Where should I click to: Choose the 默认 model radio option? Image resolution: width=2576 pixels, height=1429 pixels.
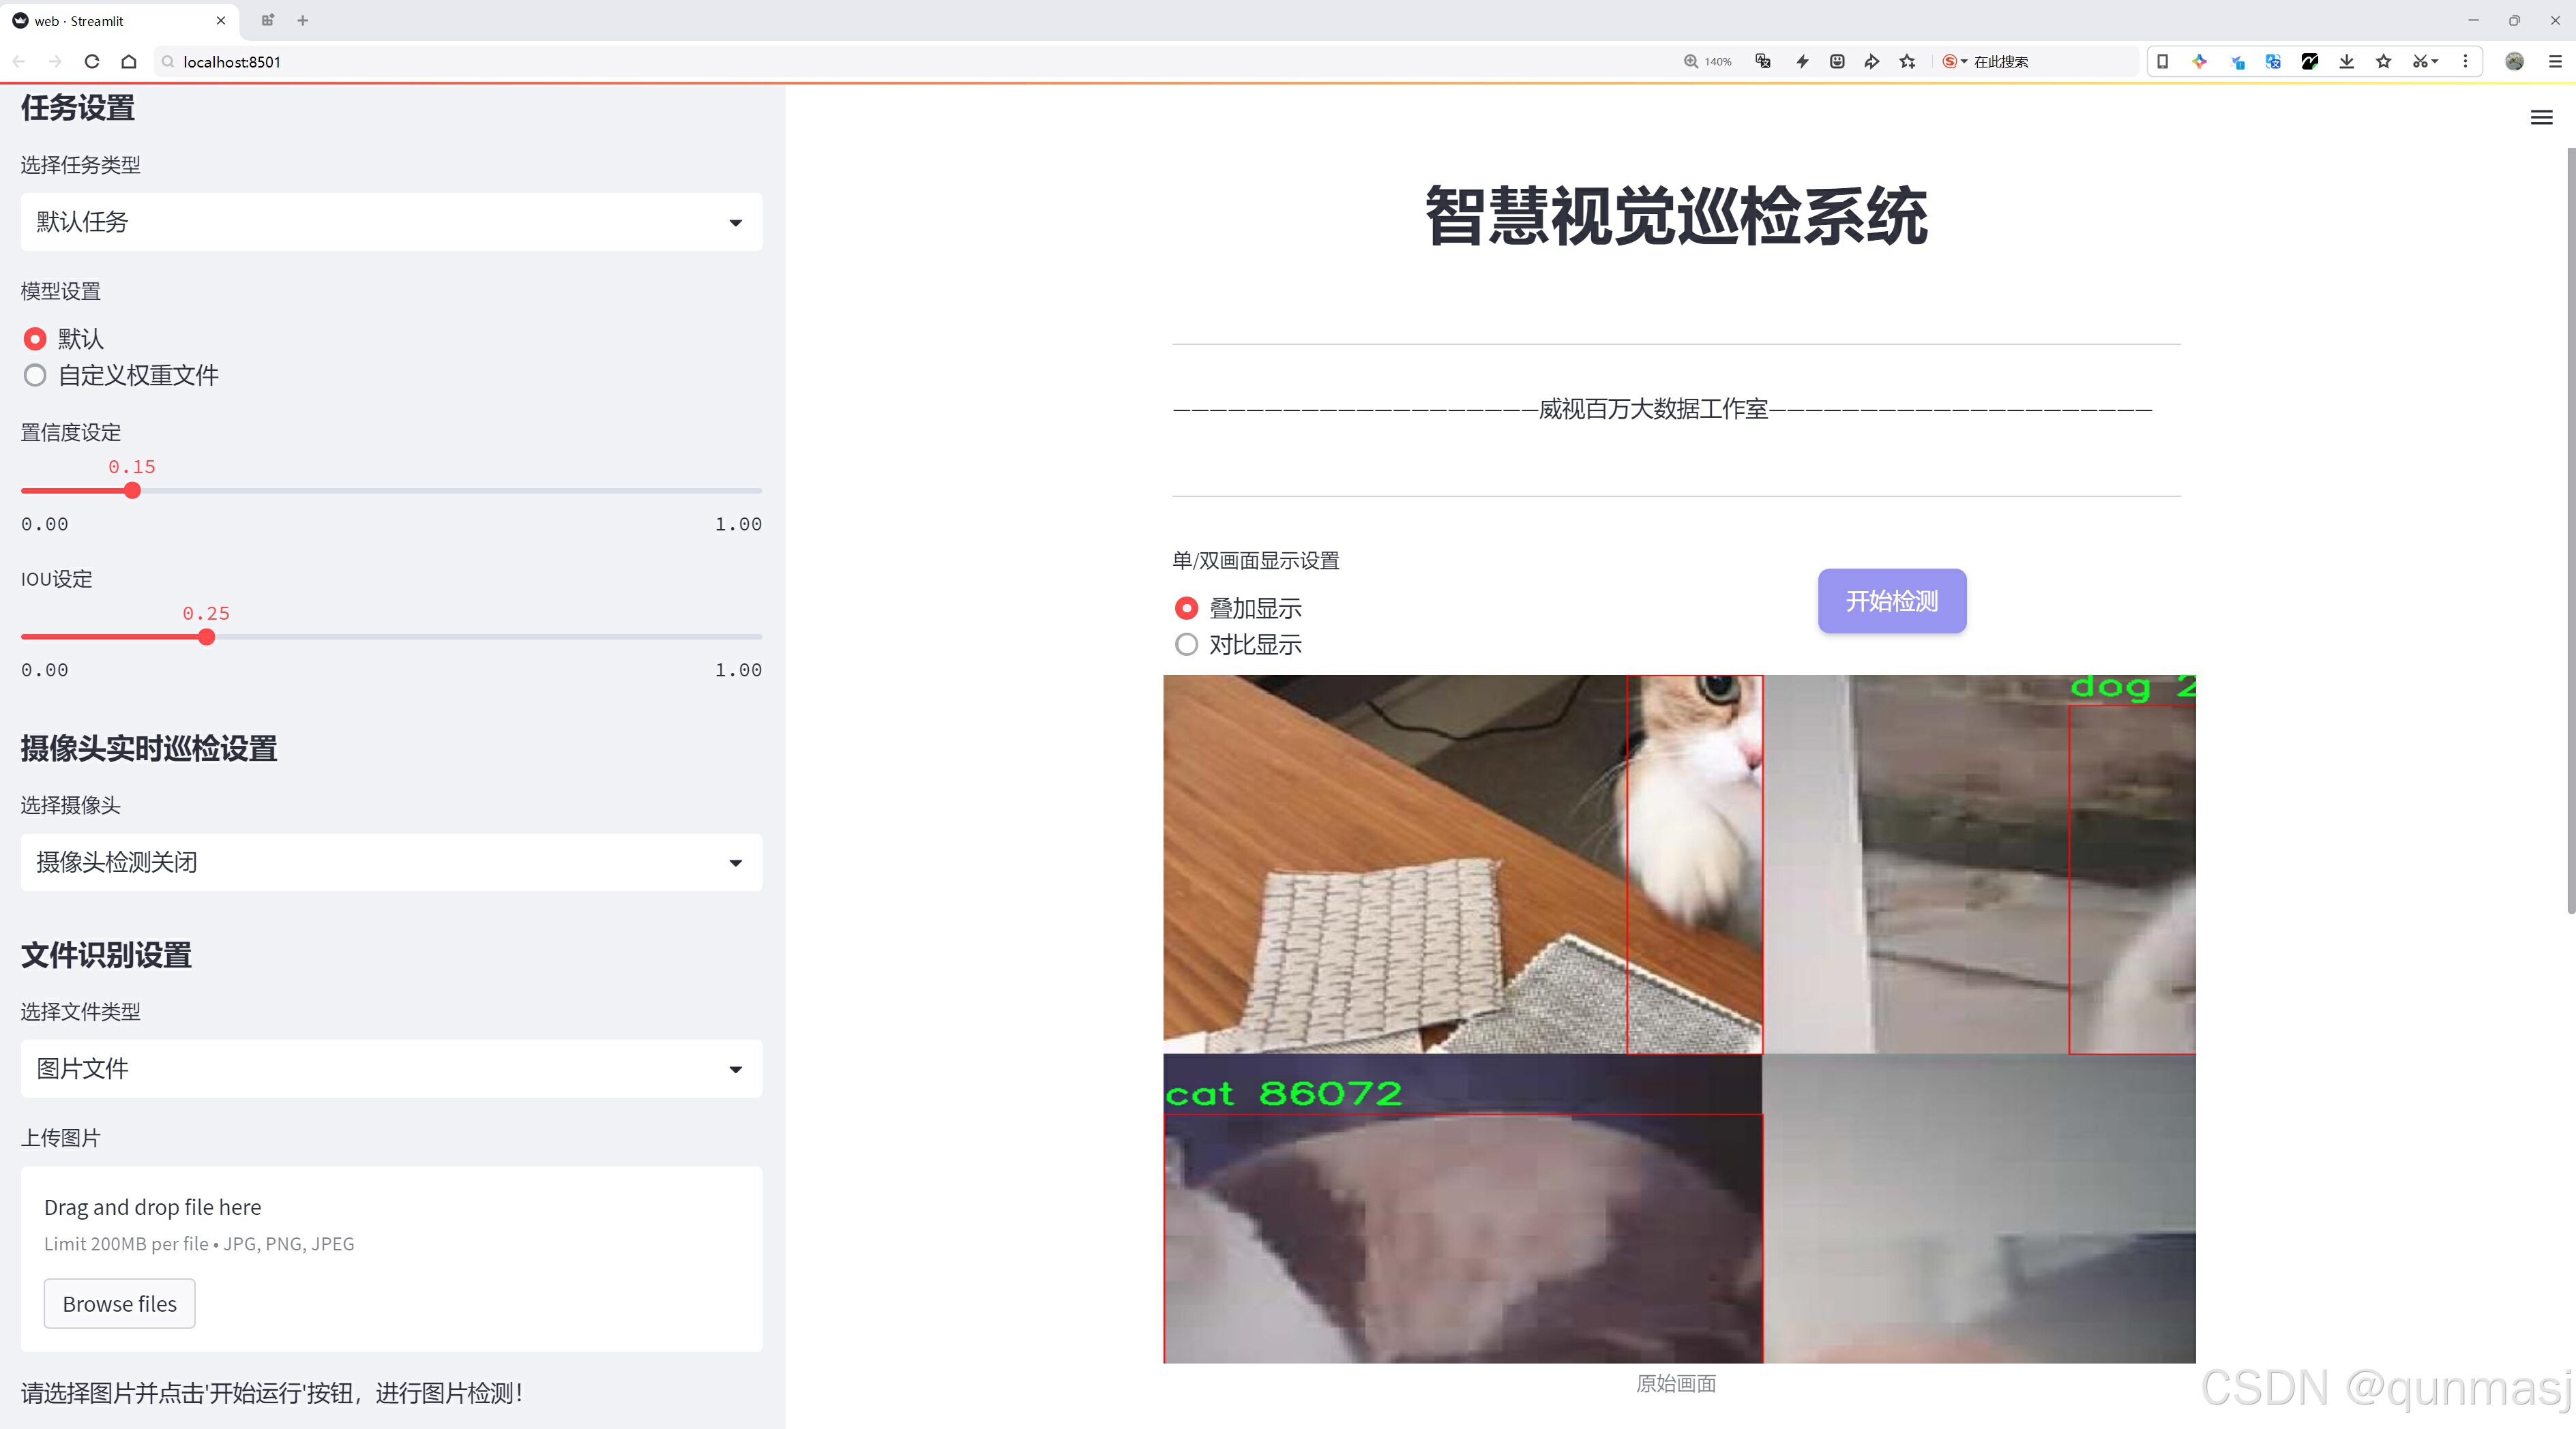click(x=35, y=340)
